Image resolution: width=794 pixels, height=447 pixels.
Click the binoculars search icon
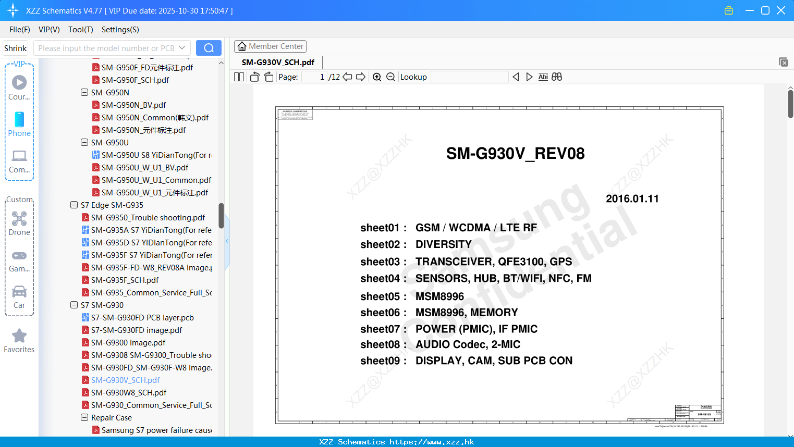pyautogui.click(x=557, y=77)
